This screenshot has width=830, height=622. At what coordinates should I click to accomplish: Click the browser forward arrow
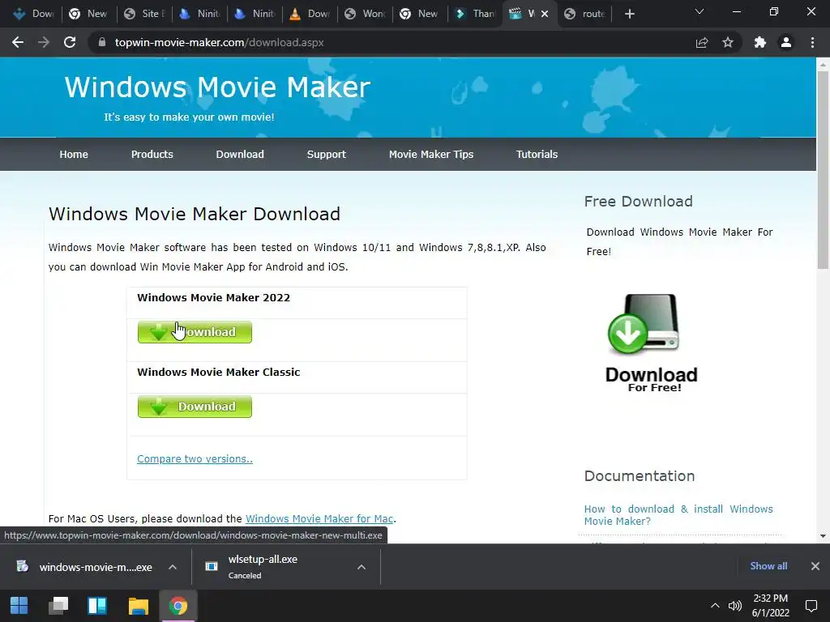[44, 42]
